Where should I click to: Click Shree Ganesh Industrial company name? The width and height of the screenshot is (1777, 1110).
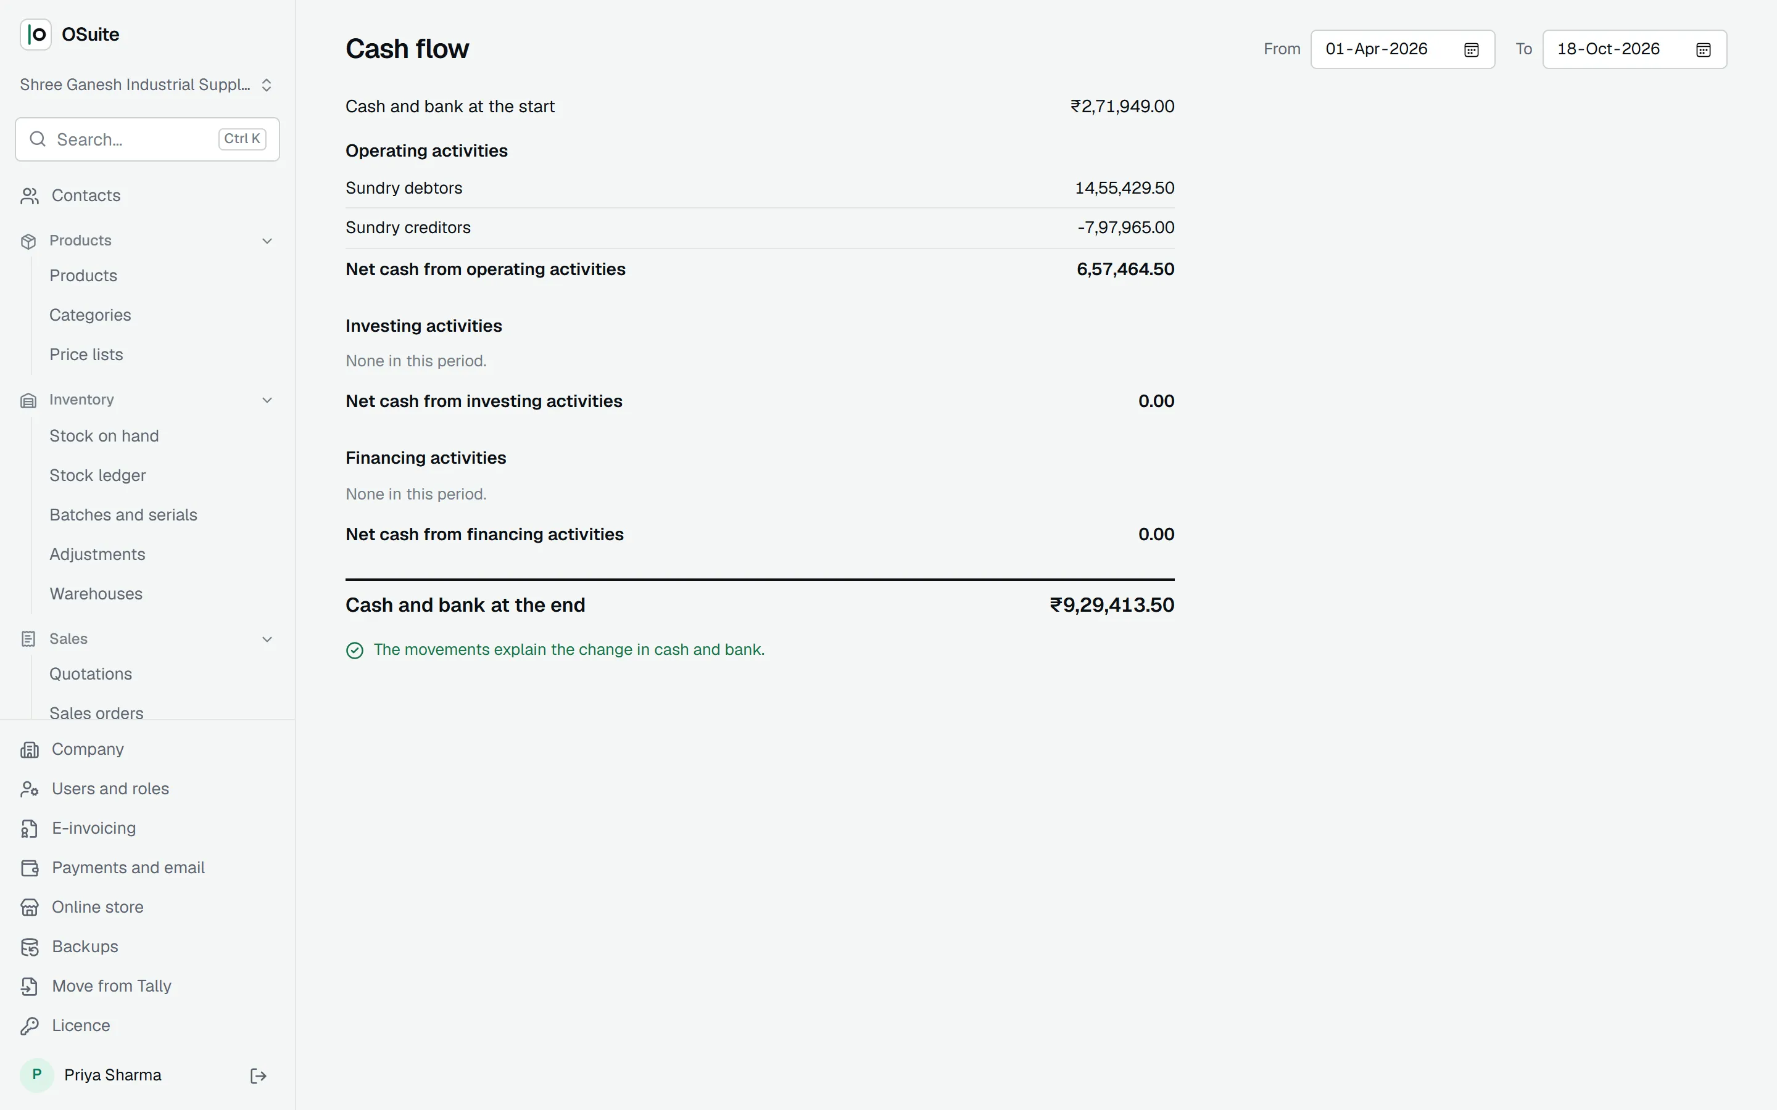[x=135, y=85]
